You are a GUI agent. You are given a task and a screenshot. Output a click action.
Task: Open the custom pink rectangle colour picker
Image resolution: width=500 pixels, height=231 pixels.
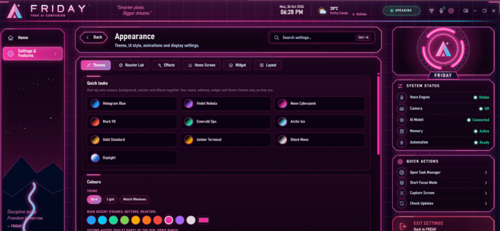pos(203,220)
